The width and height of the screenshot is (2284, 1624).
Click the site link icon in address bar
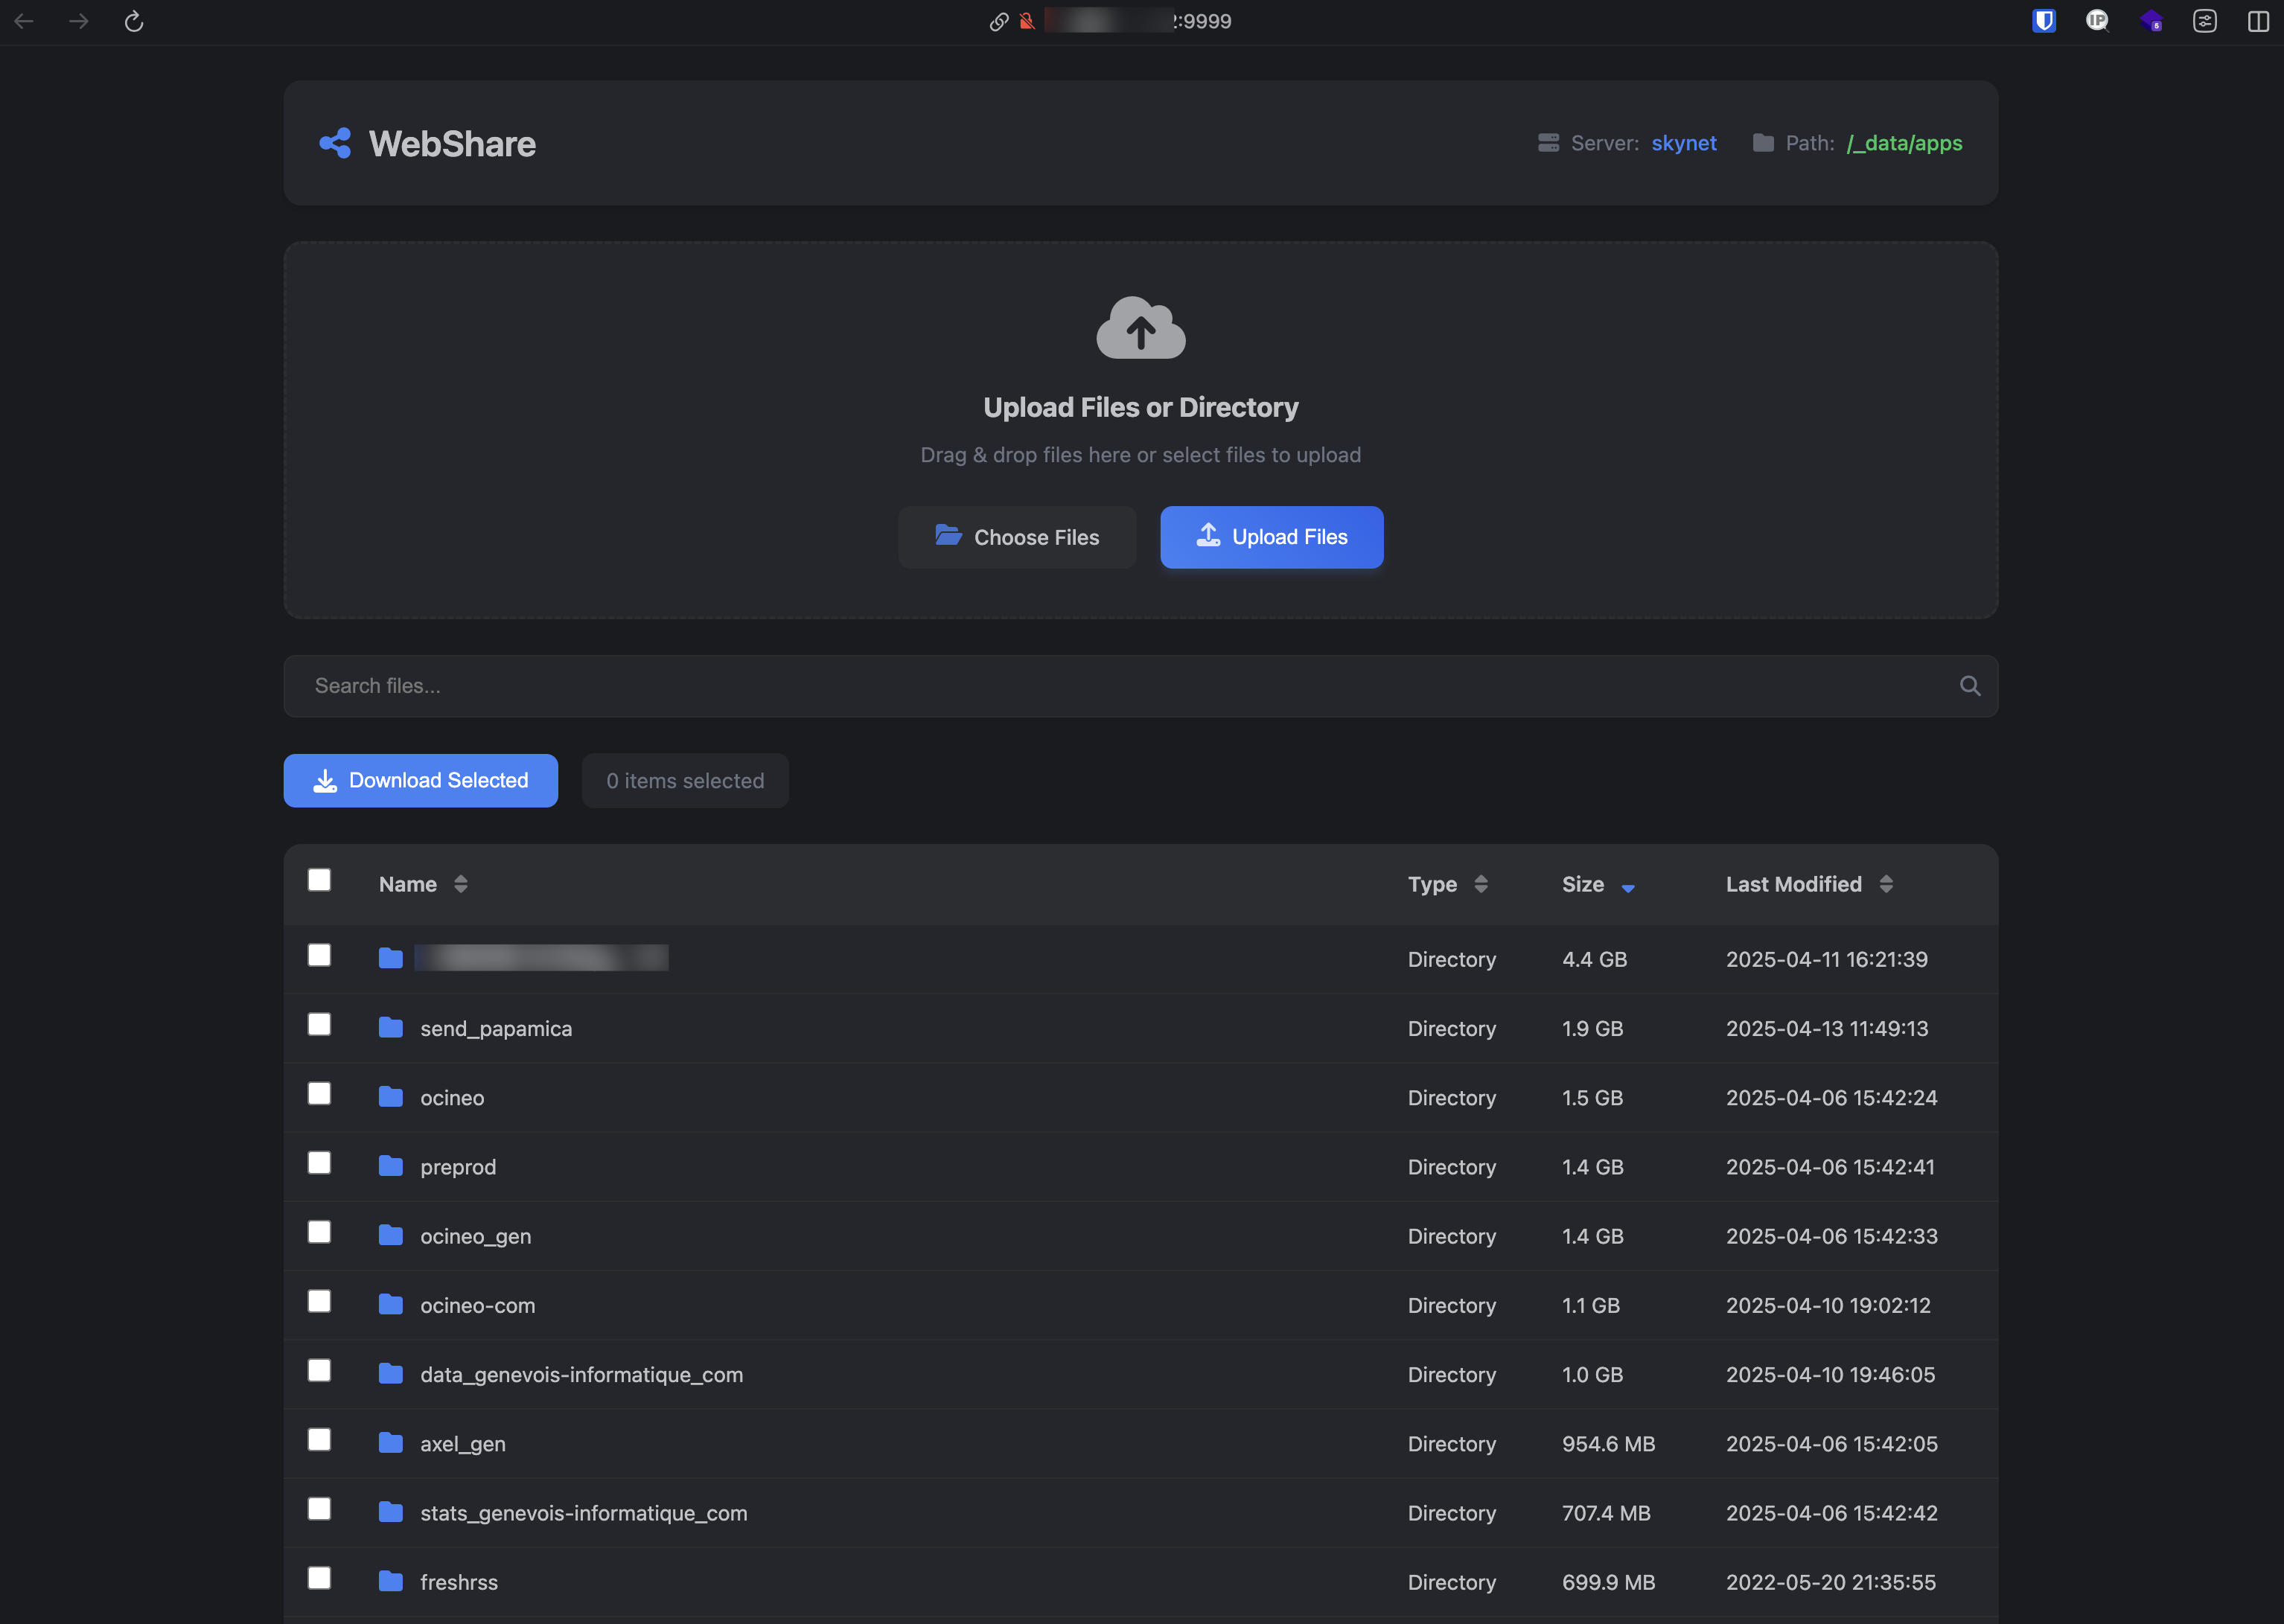(x=998, y=21)
